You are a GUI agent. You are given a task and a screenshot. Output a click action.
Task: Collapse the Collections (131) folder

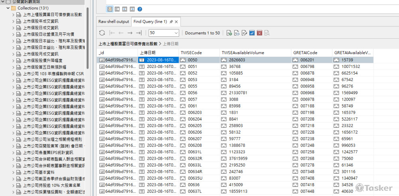[x=8, y=8]
